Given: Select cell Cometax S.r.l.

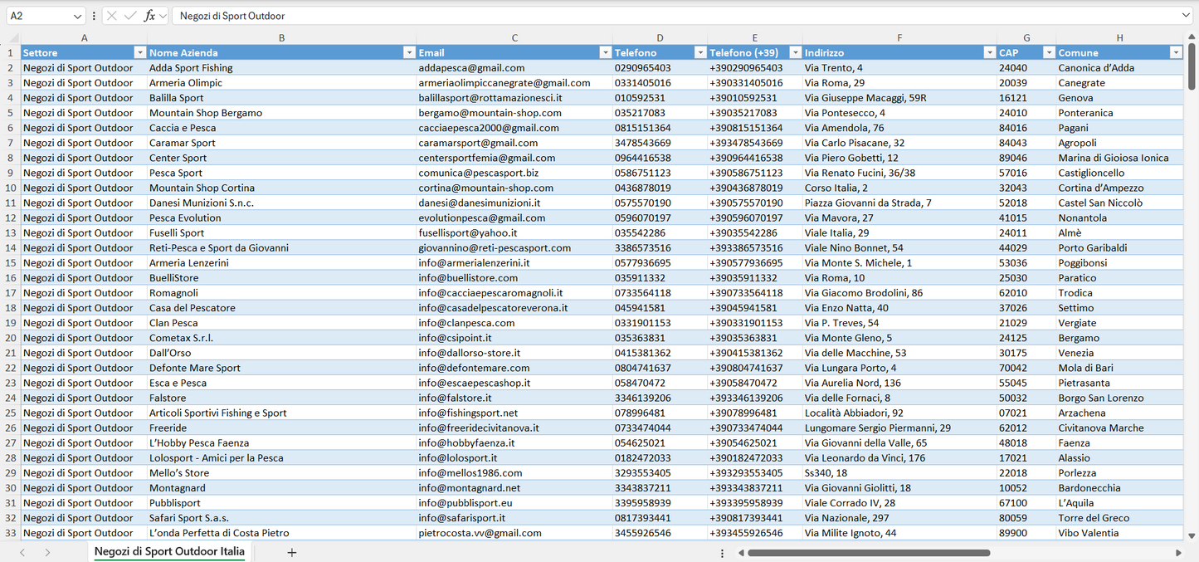Looking at the screenshot, I should click(x=281, y=338).
